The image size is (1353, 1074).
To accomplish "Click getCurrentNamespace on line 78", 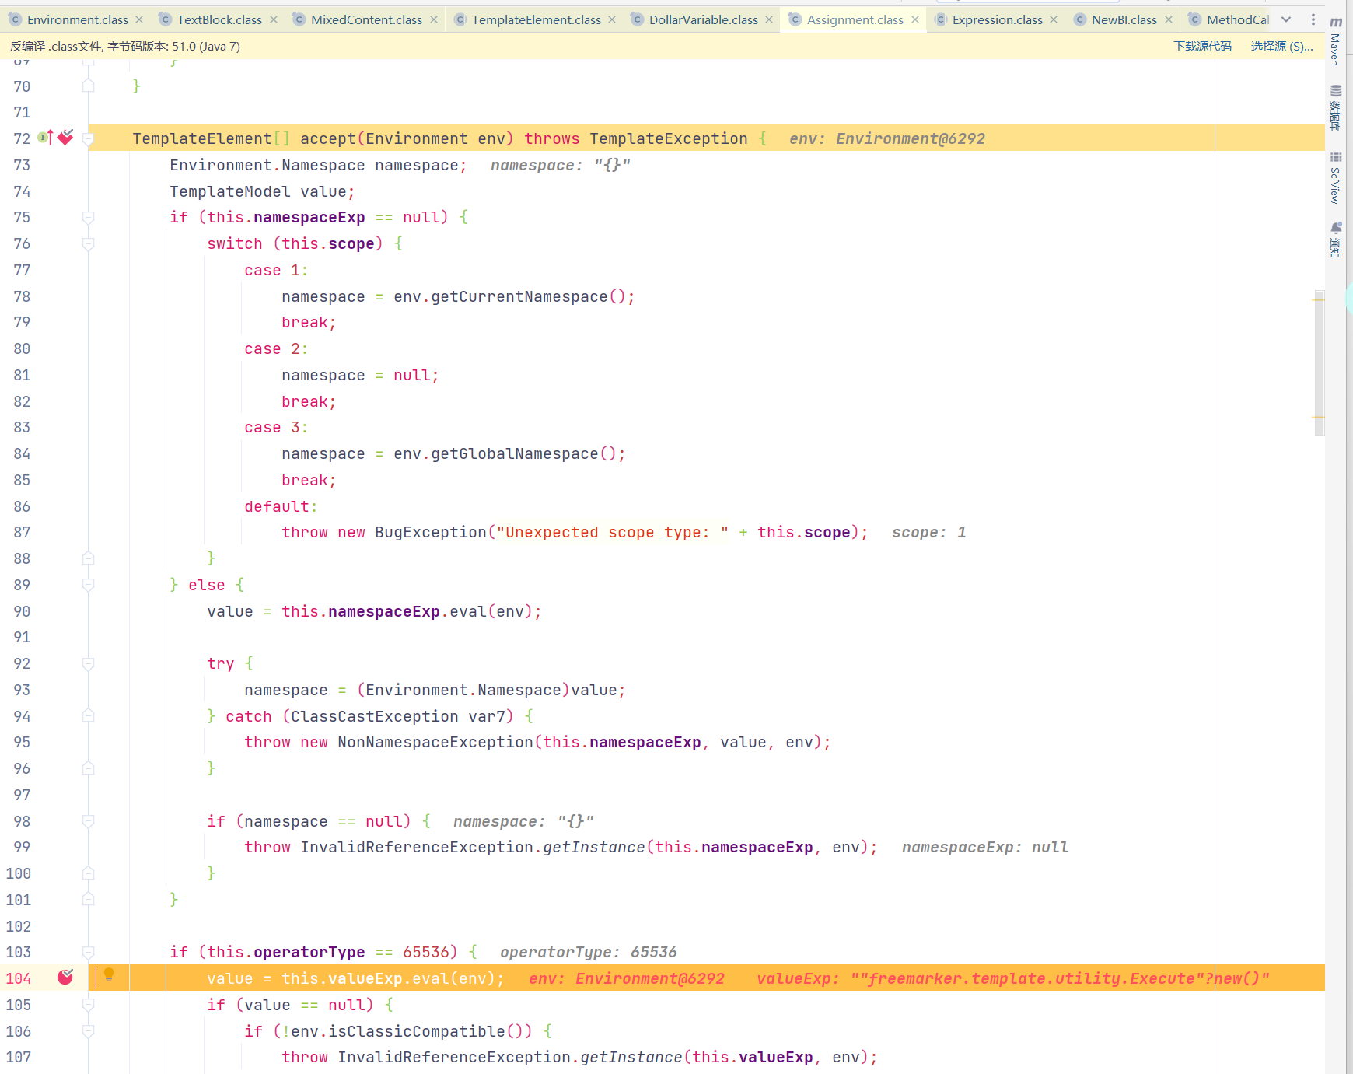I will (x=519, y=297).
